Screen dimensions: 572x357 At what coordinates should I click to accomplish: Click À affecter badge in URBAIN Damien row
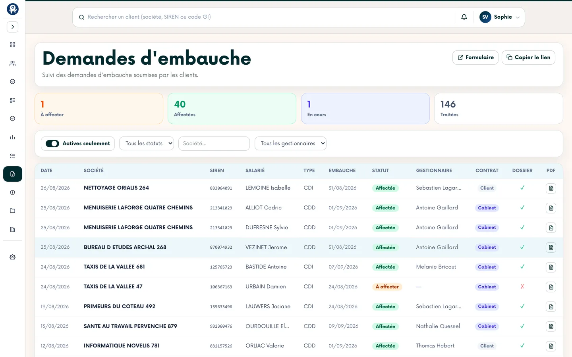point(387,287)
